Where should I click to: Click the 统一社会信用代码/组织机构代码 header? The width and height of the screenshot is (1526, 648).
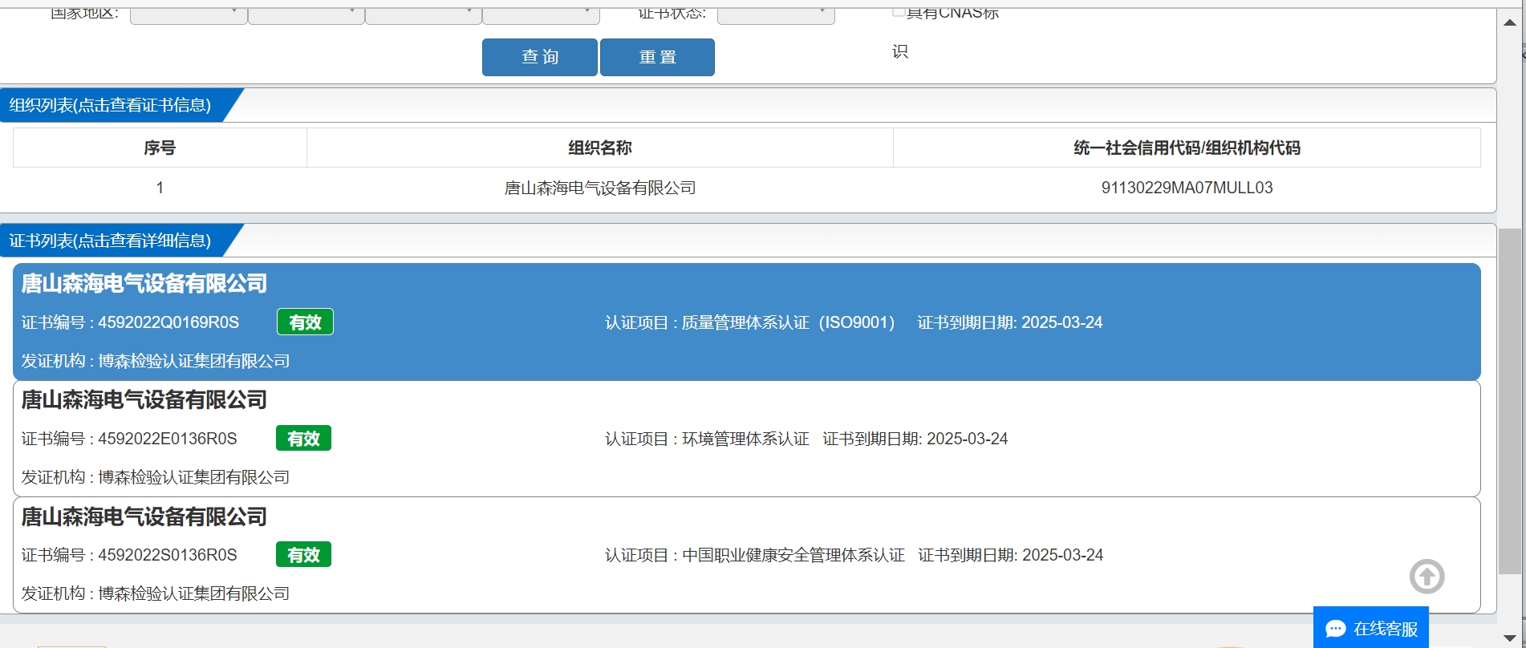tap(1187, 148)
